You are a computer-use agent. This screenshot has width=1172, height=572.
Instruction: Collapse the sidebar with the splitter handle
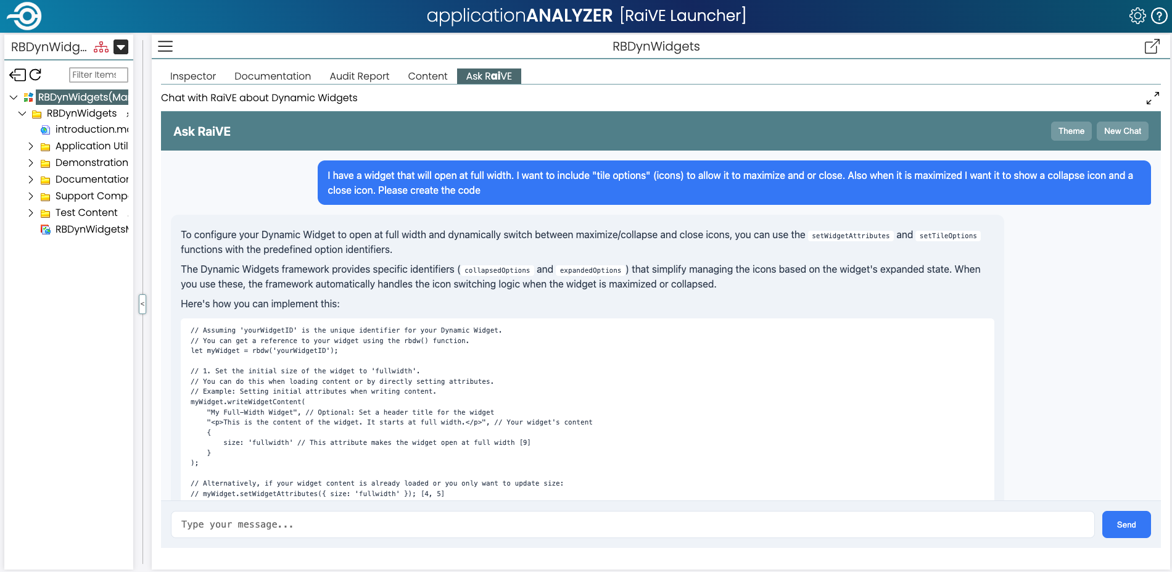tap(142, 304)
